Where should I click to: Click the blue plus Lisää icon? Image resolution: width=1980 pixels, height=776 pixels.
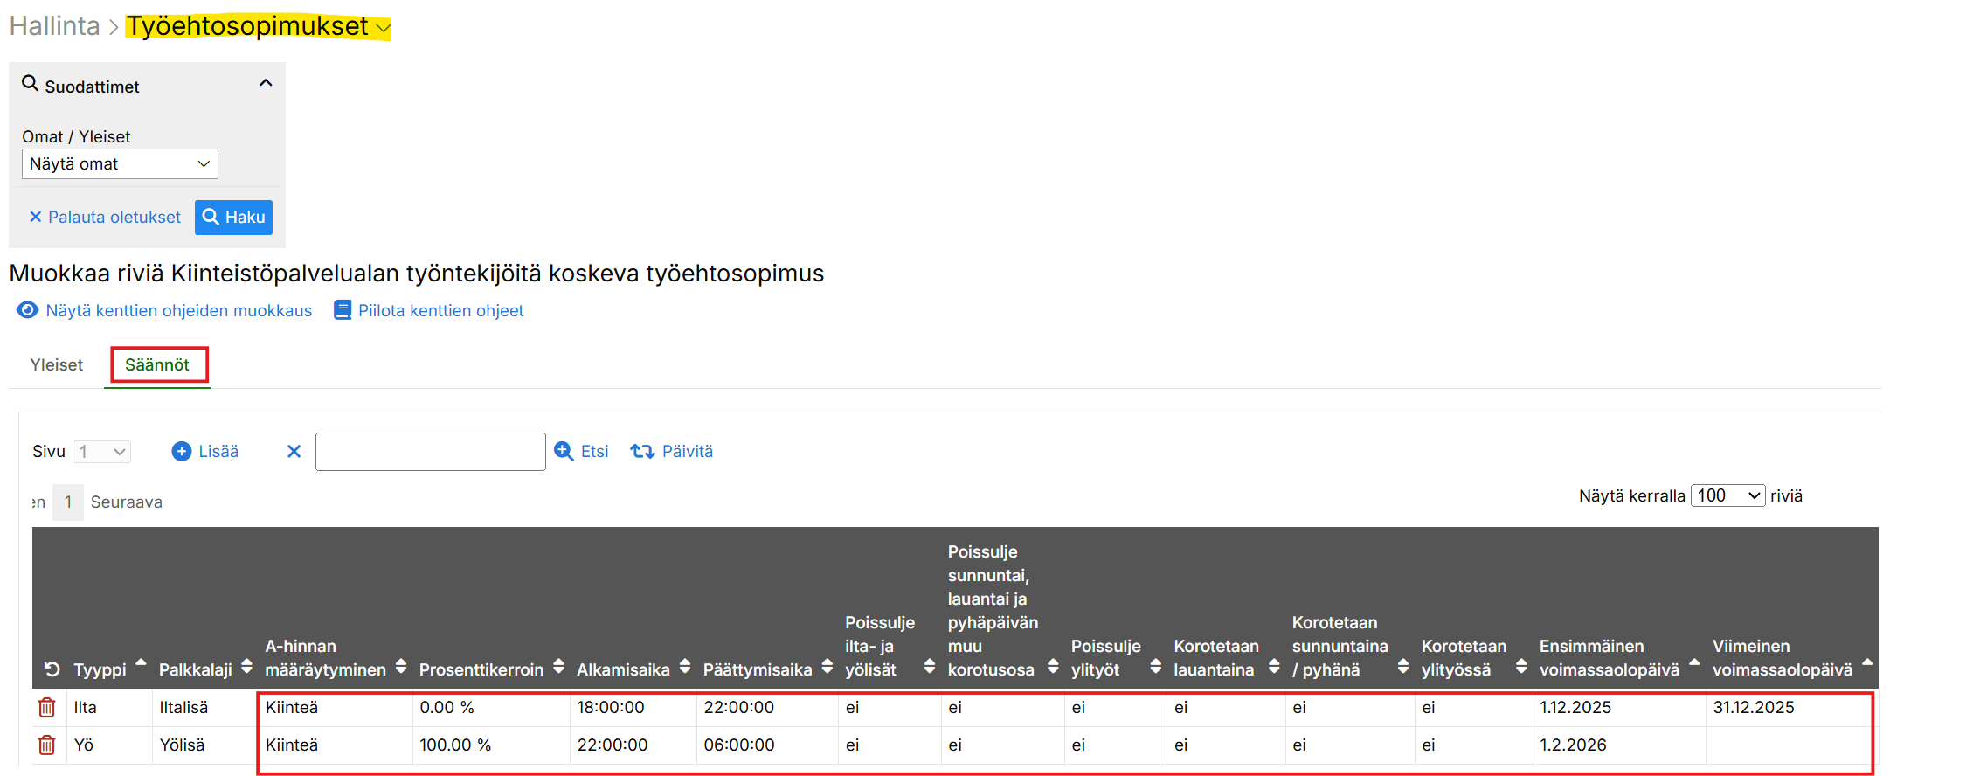(x=182, y=452)
